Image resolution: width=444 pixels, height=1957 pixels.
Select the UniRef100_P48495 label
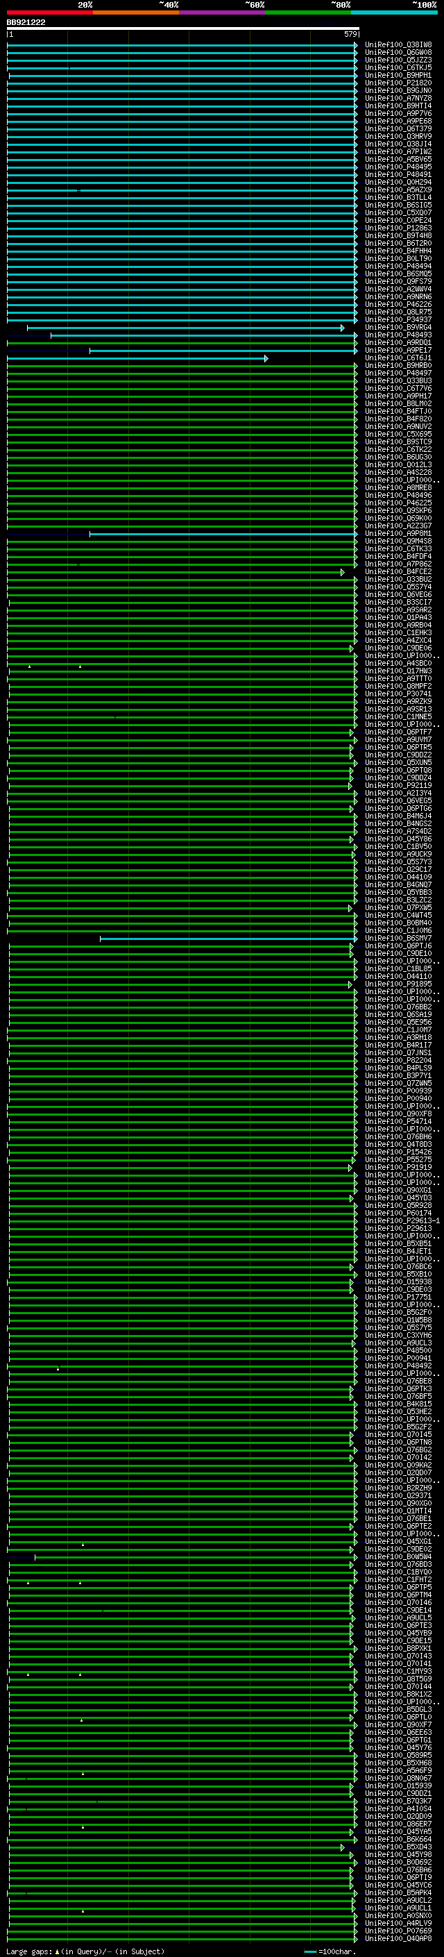(398, 167)
